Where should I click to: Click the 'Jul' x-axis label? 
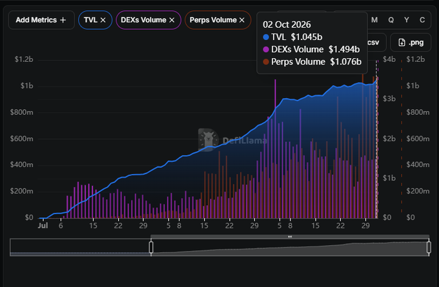tap(43, 226)
